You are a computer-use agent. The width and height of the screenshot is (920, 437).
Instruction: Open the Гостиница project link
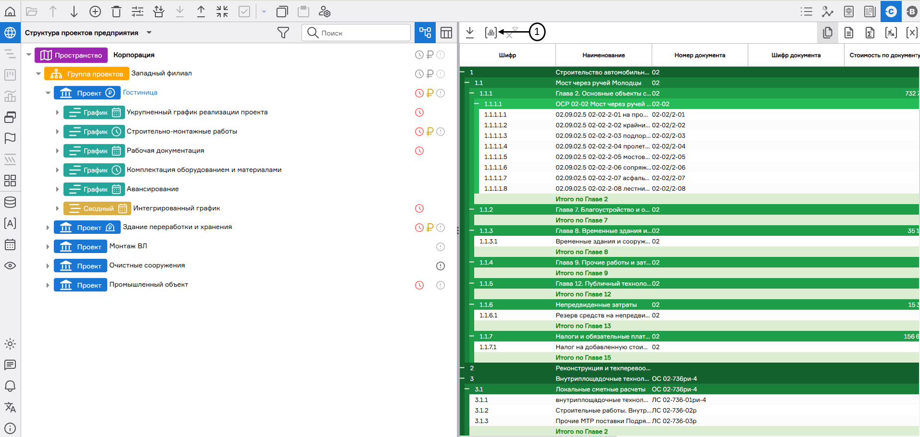(140, 92)
